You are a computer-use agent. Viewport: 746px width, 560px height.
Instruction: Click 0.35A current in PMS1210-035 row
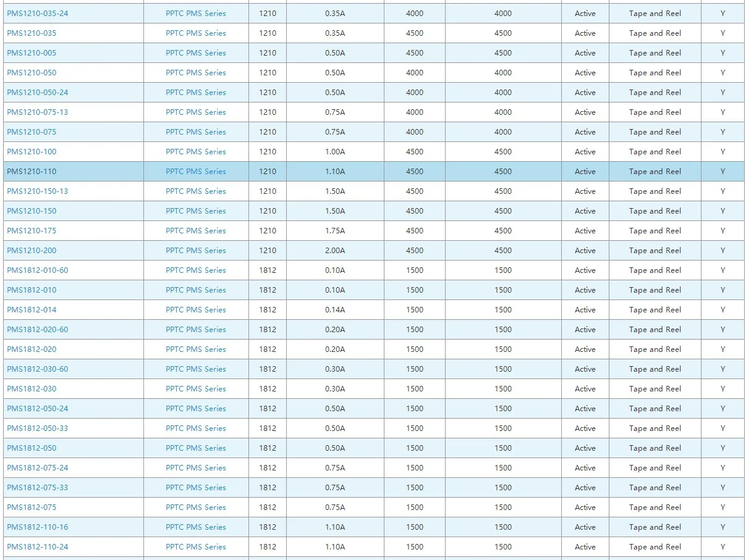335,33
